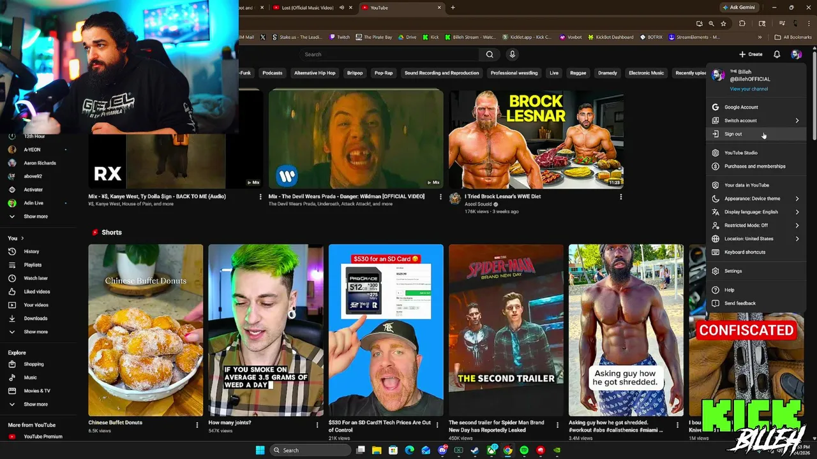The height and width of the screenshot is (459, 817).
Task: Open the Brock Lesnar WWE Diet thumbnail
Action: (x=536, y=139)
